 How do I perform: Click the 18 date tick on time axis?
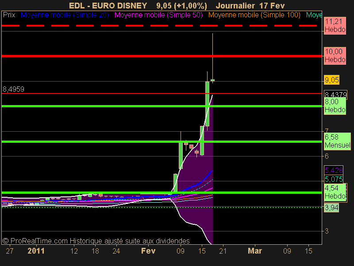[95, 251]
